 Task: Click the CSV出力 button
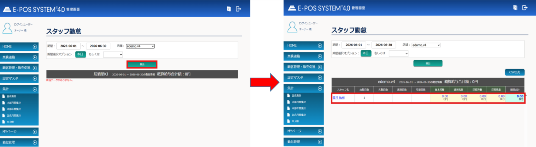tap(515, 72)
